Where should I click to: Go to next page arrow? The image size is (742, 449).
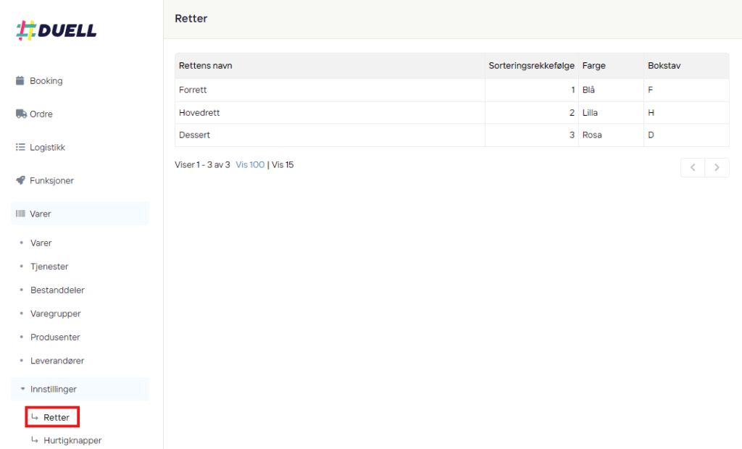coord(717,167)
